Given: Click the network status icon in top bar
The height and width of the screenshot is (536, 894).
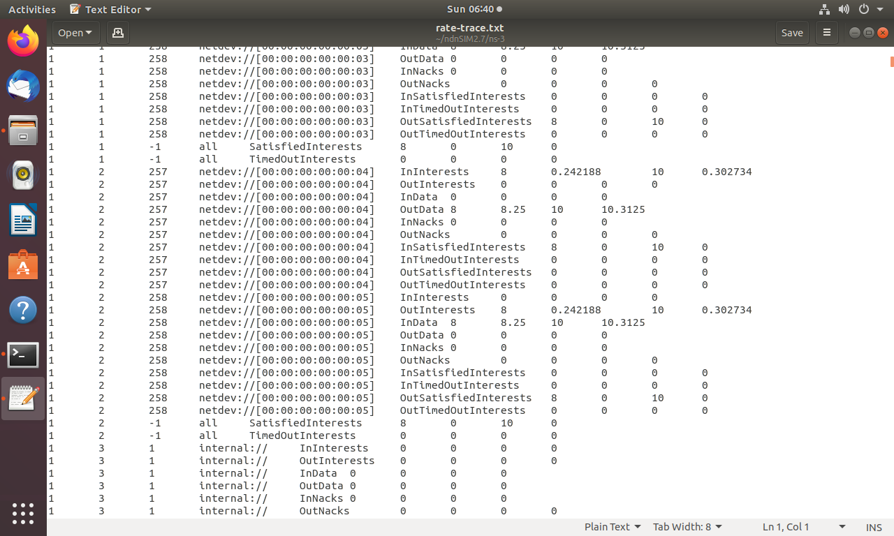Looking at the screenshot, I should click(824, 9).
